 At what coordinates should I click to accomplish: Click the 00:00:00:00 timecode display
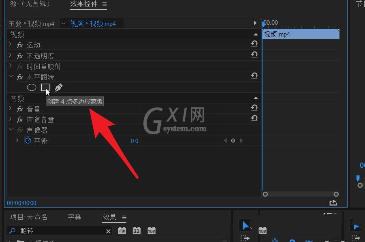(21, 203)
